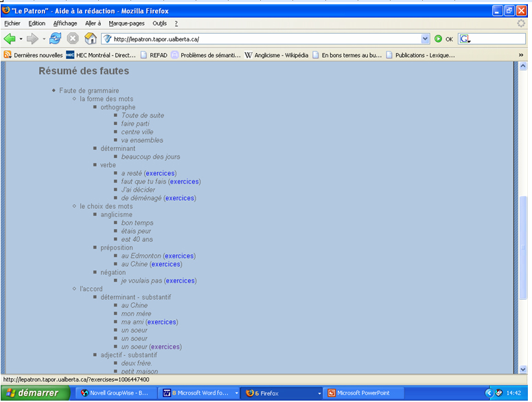Click the Forward navigation arrow
Screen dimensions: 532x402
click(x=32, y=39)
